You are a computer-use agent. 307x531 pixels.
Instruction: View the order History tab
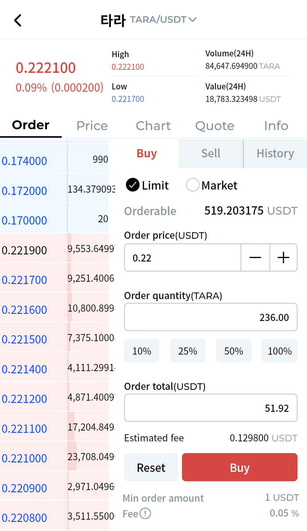point(275,154)
